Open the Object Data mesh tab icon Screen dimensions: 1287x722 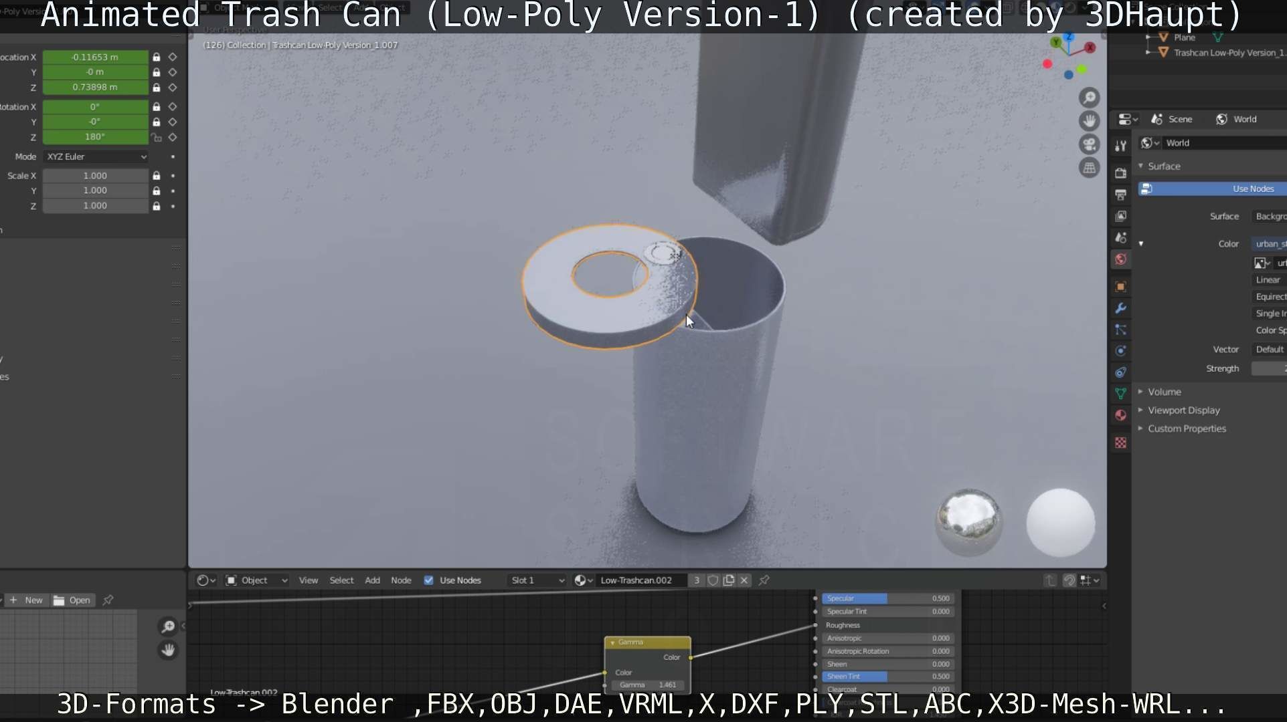coord(1121,394)
